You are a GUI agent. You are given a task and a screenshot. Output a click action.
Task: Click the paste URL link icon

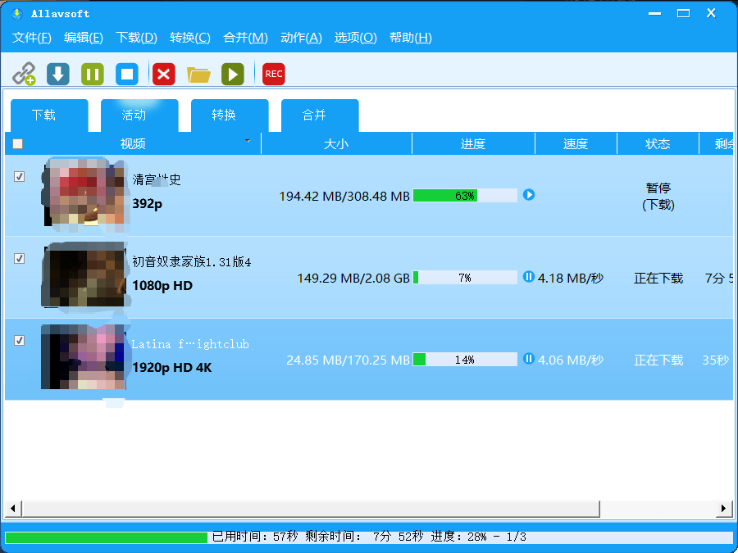(x=24, y=74)
